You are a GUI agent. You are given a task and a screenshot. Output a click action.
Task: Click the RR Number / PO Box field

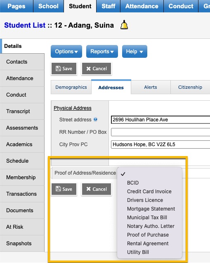(x=160, y=132)
